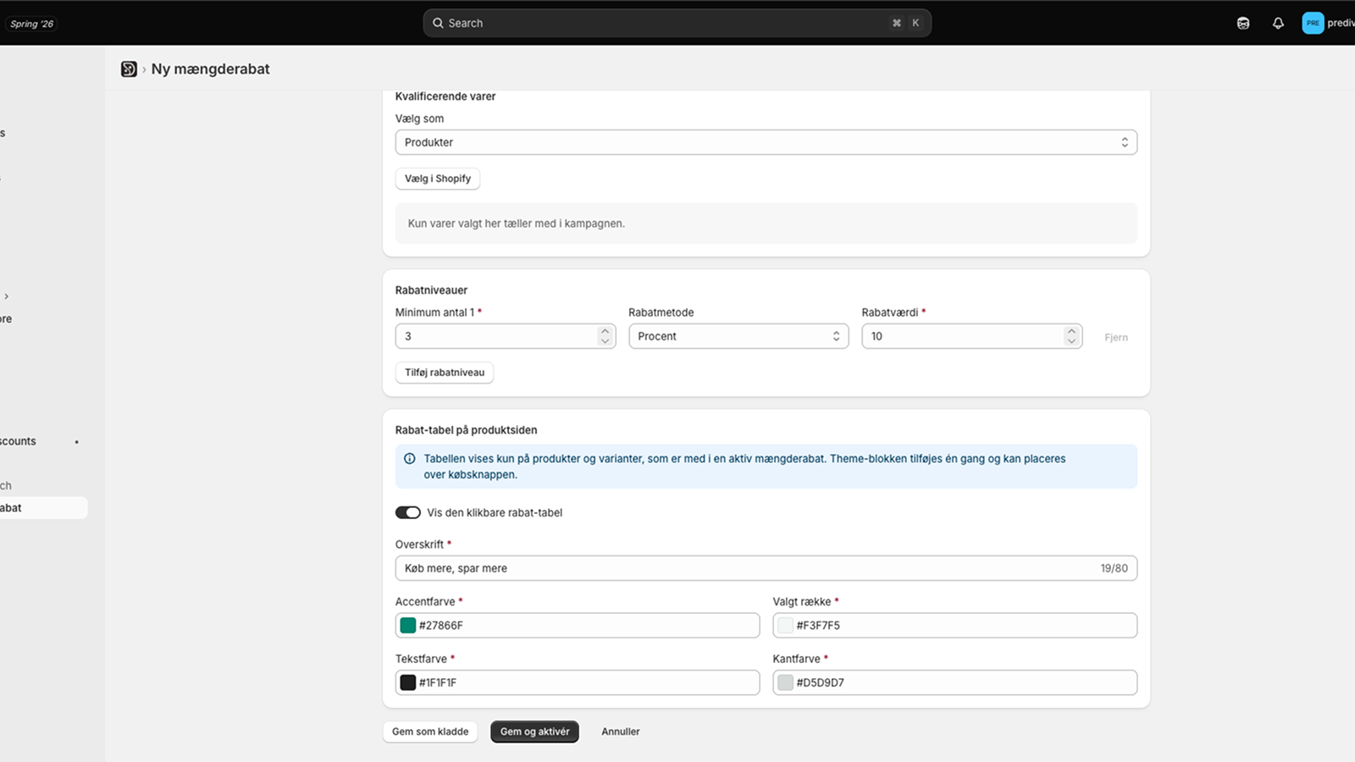
Task: Click the 'Vælg i Shopify' button
Action: (x=438, y=179)
